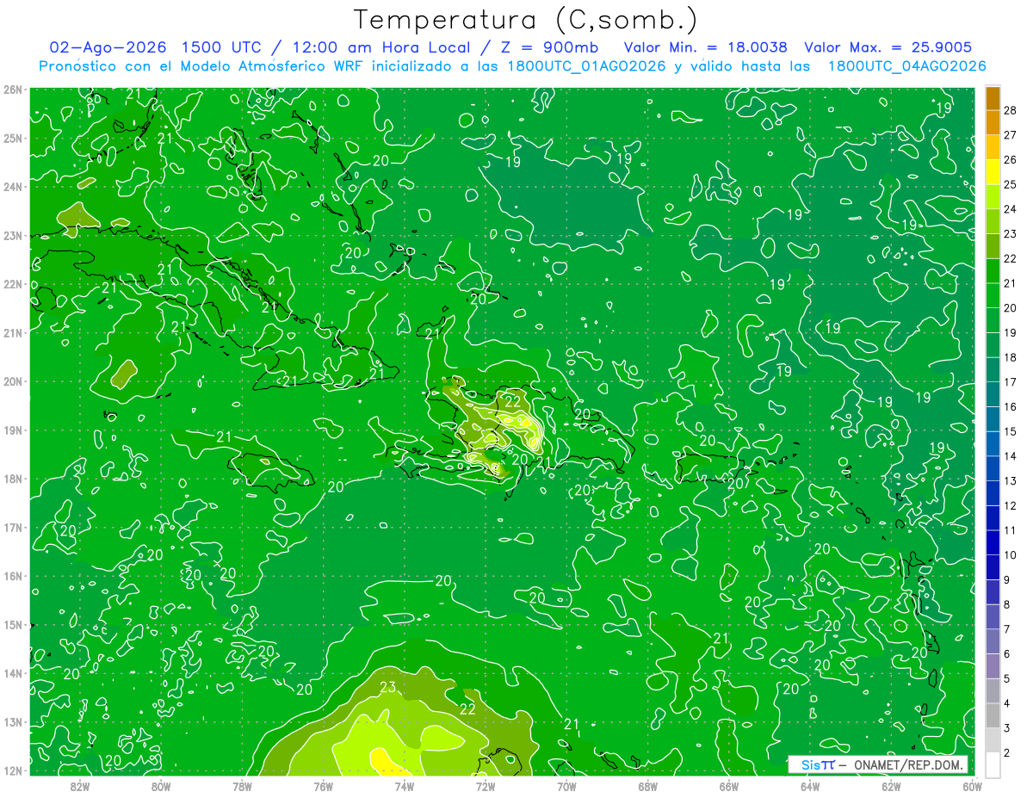Click the valid-until time '1800UTC_04AGO2026'
Image resolution: width=1033 pixels, height=798 pixels.
pyautogui.click(x=906, y=66)
